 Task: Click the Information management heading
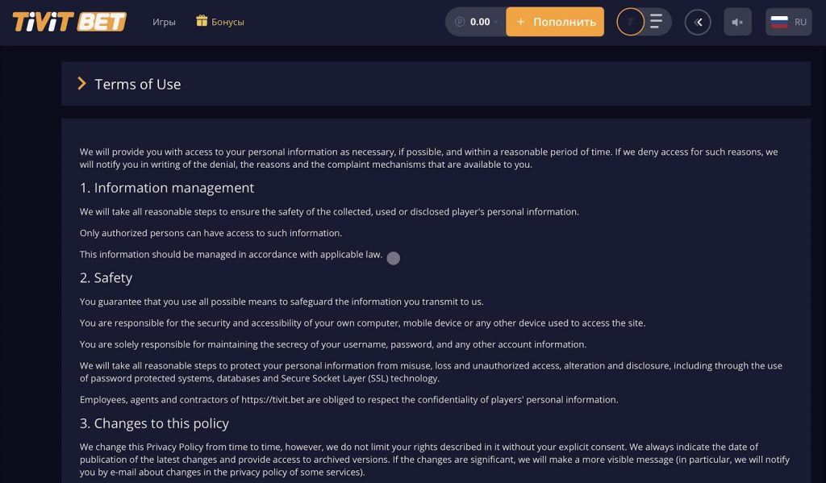(167, 188)
